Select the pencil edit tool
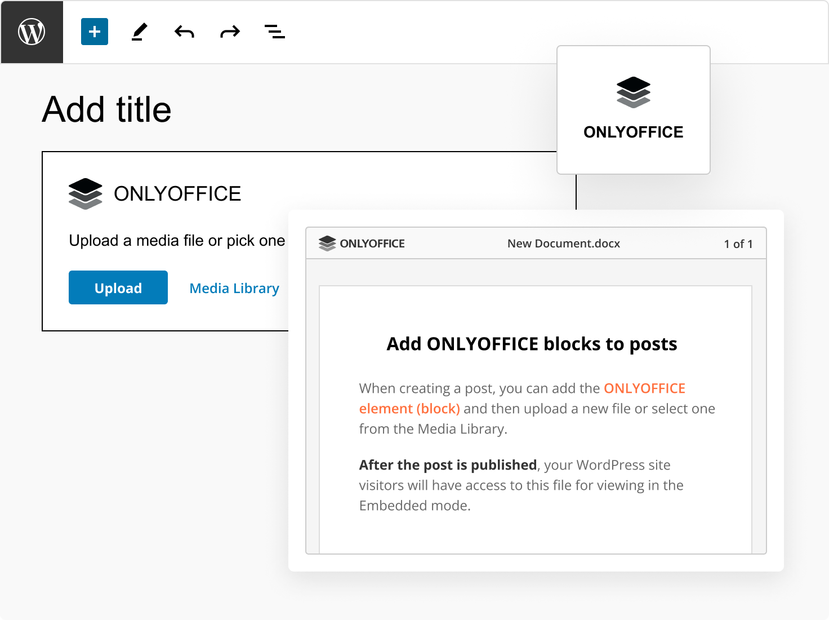Image resolution: width=829 pixels, height=620 pixels. coord(140,32)
